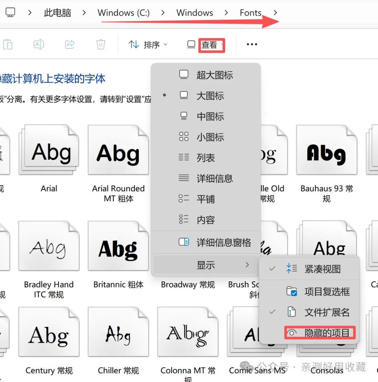Select 平铺 view option
The image size is (378, 382).
click(x=206, y=199)
